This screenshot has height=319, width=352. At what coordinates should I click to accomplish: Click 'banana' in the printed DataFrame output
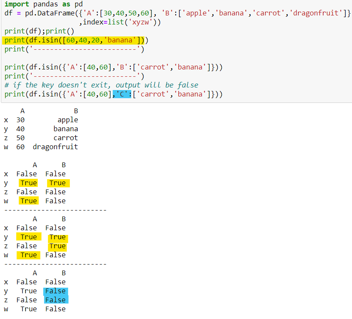pyautogui.click(x=66, y=129)
